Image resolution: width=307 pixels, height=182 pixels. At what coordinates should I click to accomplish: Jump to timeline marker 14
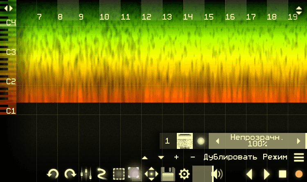[188, 17]
